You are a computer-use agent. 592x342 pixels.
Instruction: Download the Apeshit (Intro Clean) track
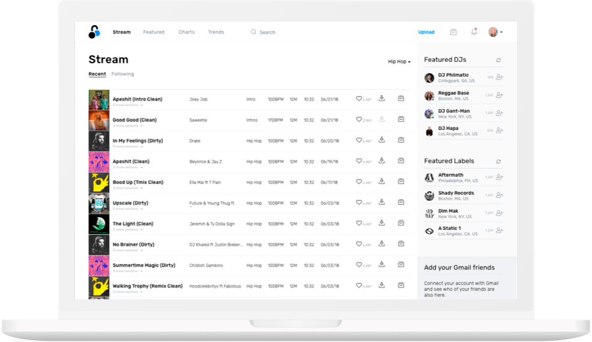(381, 98)
